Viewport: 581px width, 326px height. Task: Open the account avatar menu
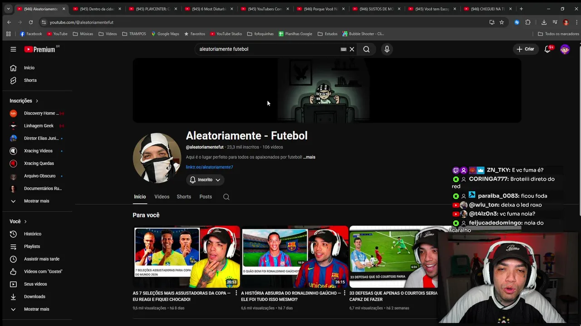565,49
